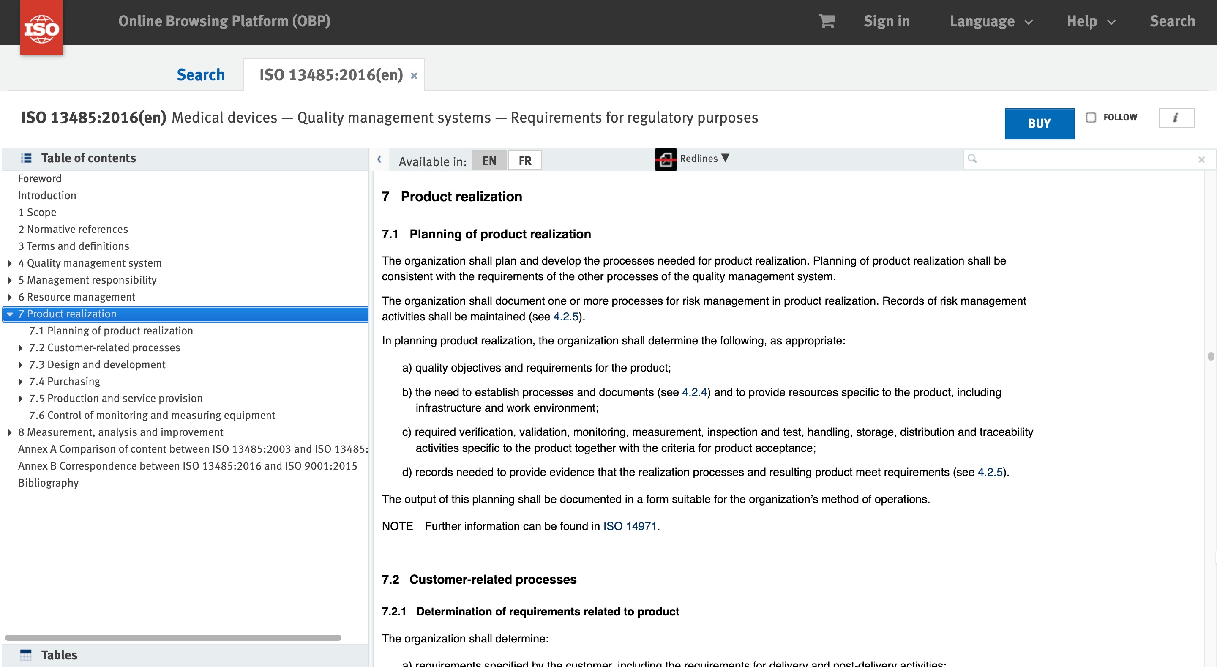Screen dimensions: 1217x667
Task: Click the BUY button
Action: [x=1040, y=123]
